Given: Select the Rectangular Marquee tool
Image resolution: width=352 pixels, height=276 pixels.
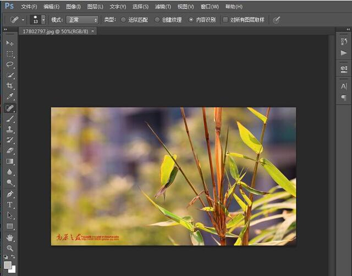Looking at the screenshot, I should [x=10, y=54].
